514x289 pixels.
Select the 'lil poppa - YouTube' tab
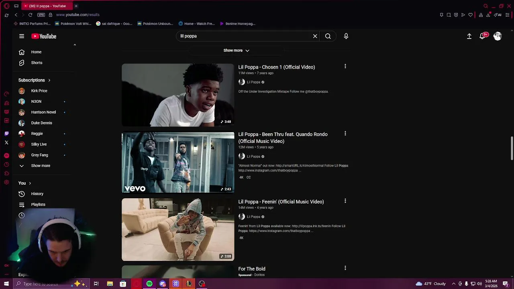click(47, 6)
